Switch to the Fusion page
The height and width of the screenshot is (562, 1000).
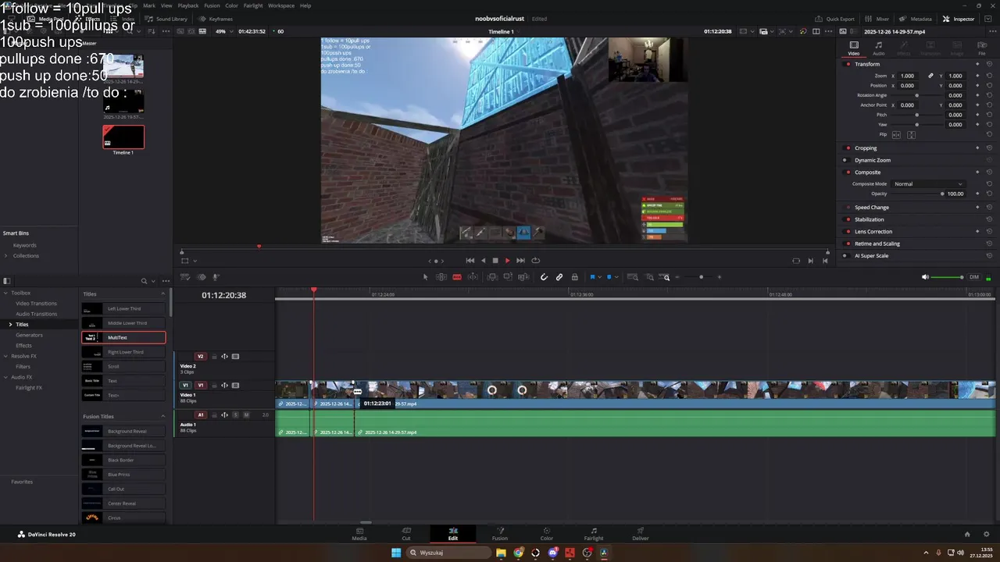click(500, 534)
